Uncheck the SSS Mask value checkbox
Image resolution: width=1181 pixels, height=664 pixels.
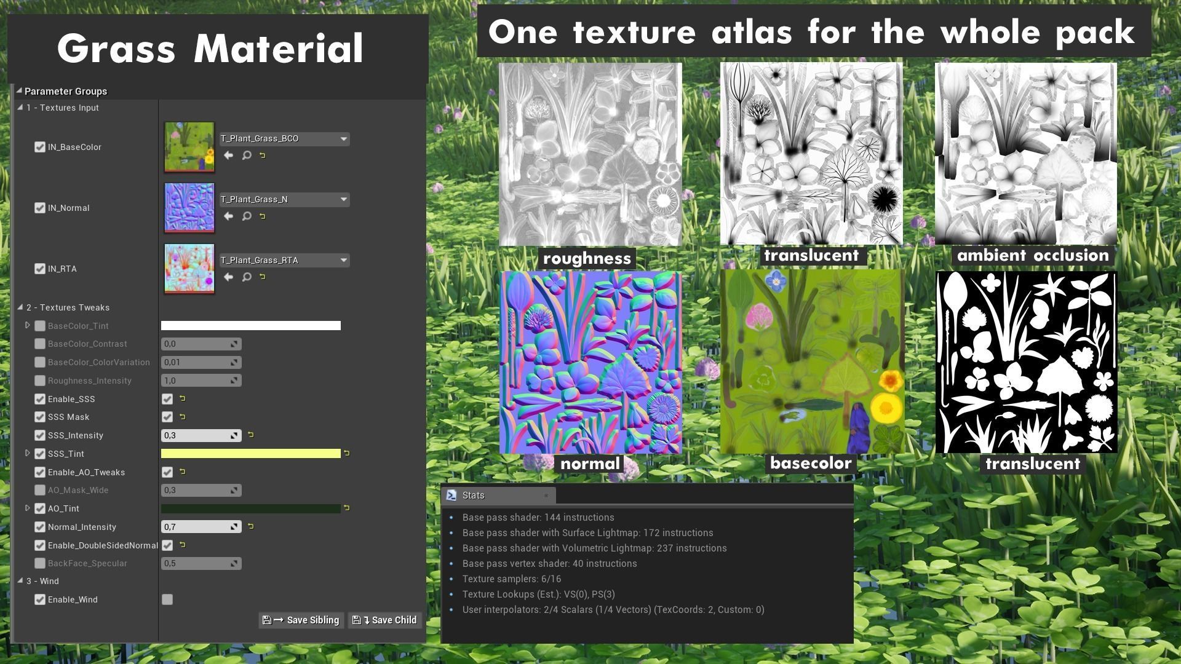click(x=167, y=417)
